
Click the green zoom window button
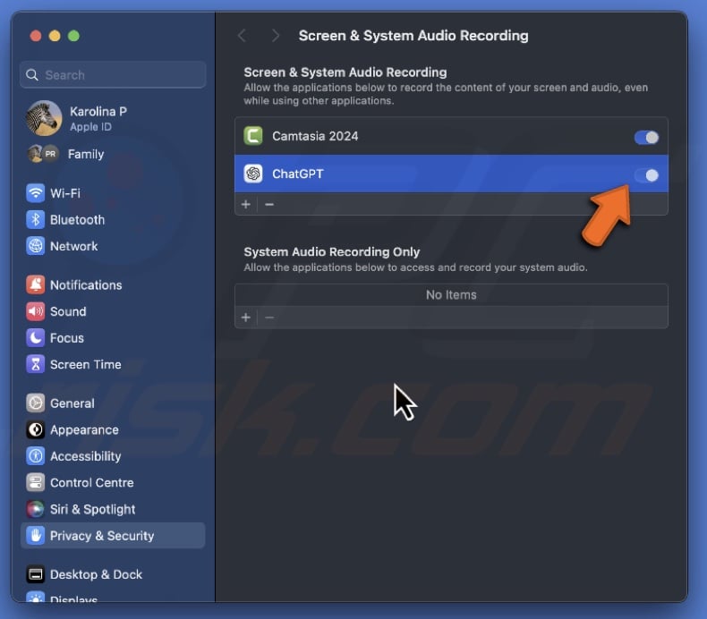click(x=73, y=36)
